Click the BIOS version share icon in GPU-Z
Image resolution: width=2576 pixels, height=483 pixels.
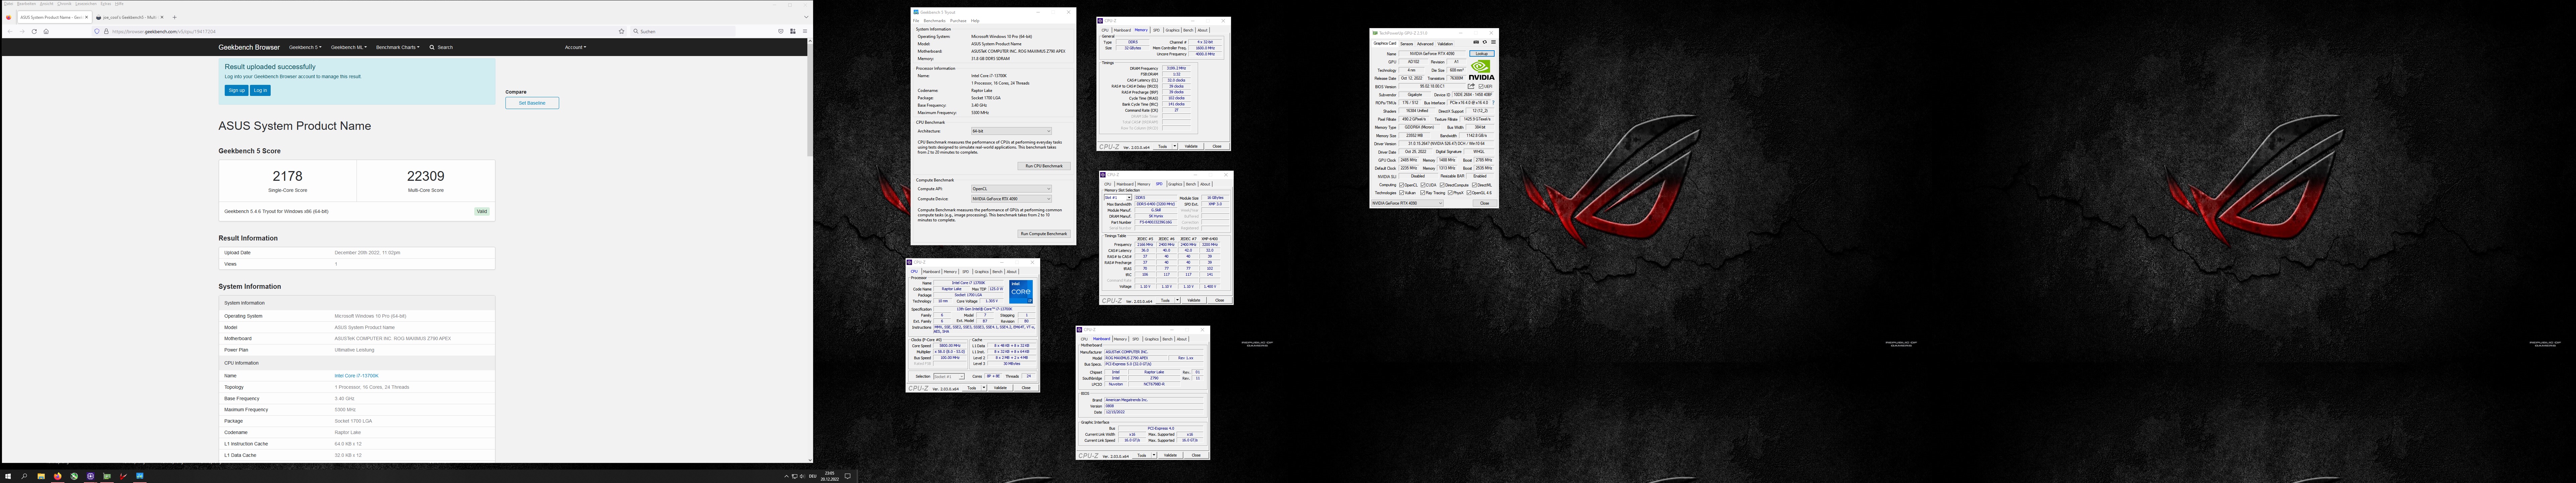(1471, 86)
